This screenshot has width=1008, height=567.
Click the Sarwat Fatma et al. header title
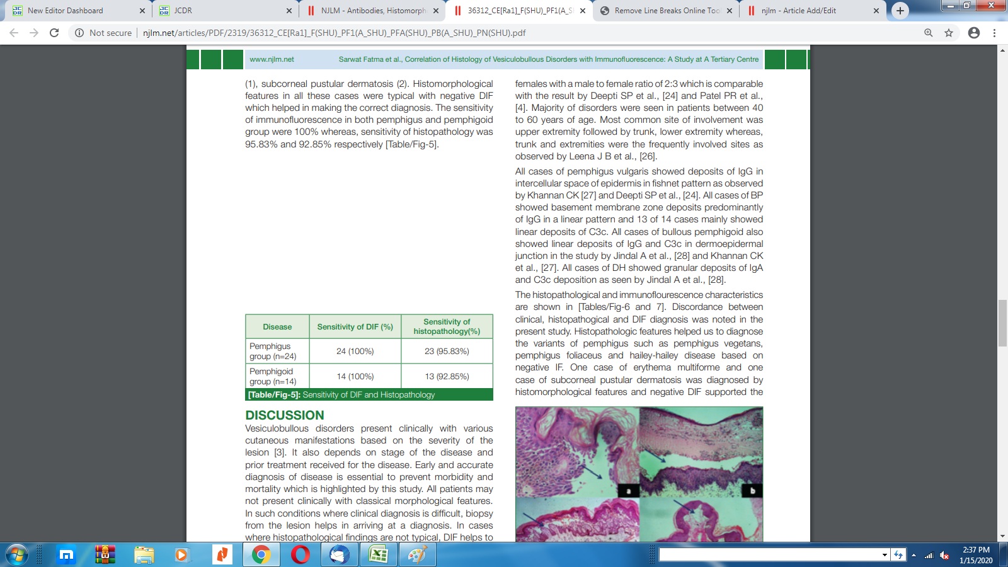click(x=549, y=59)
